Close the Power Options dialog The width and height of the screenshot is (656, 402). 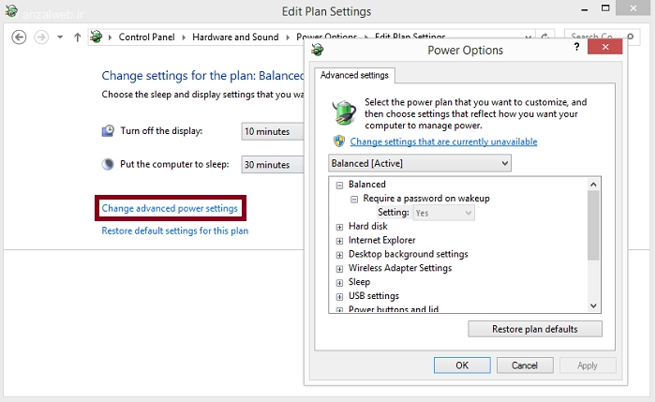point(605,47)
